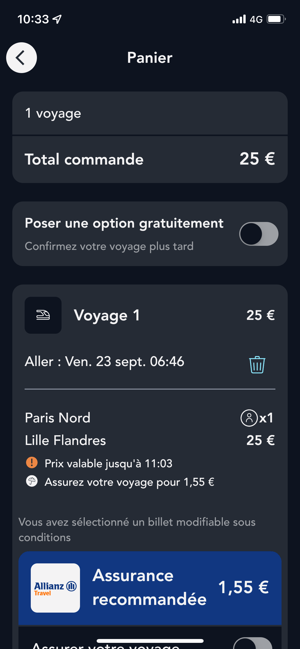Enable the free option toggle
Viewport: 300px width, 649px height.
tap(259, 234)
